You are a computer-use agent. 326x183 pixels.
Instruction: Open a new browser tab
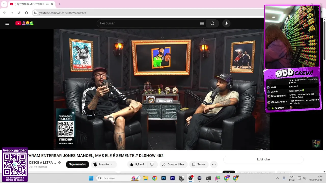pyautogui.click(x=59, y=4)
